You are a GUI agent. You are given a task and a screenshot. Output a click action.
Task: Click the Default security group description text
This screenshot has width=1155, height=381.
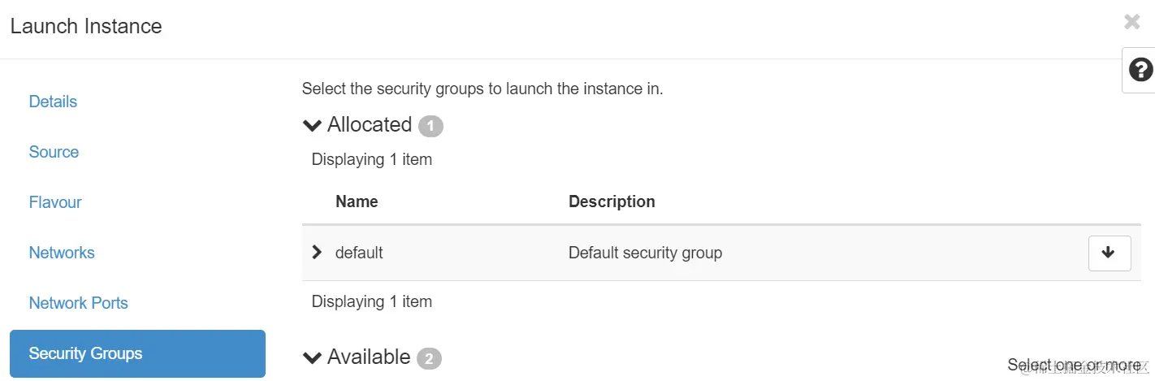click(645, 253)
